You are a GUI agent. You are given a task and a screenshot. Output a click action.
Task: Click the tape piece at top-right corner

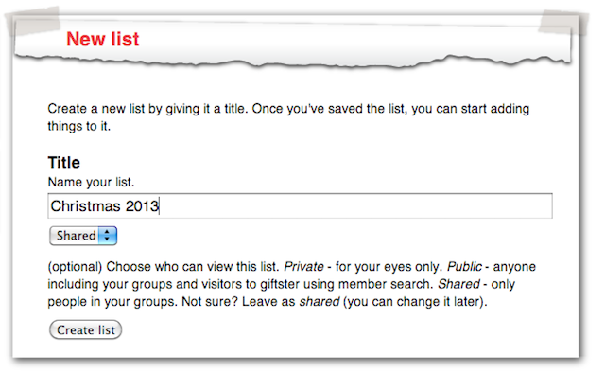(x=563, y=23)
